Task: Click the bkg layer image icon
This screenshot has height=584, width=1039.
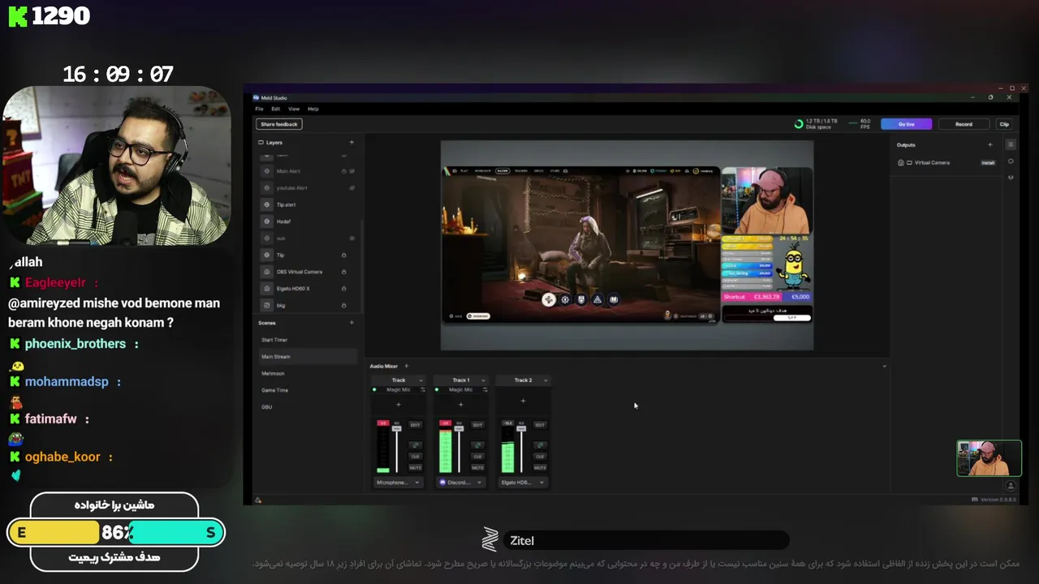Action: coord(267,305)
